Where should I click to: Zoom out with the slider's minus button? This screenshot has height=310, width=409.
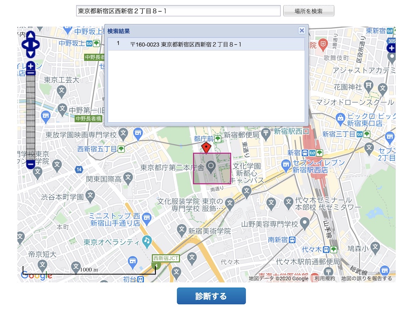[31, 165]
